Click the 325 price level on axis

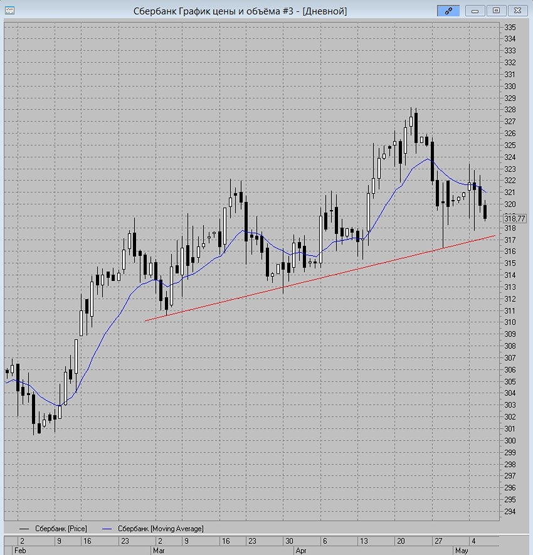click(510, 145)
